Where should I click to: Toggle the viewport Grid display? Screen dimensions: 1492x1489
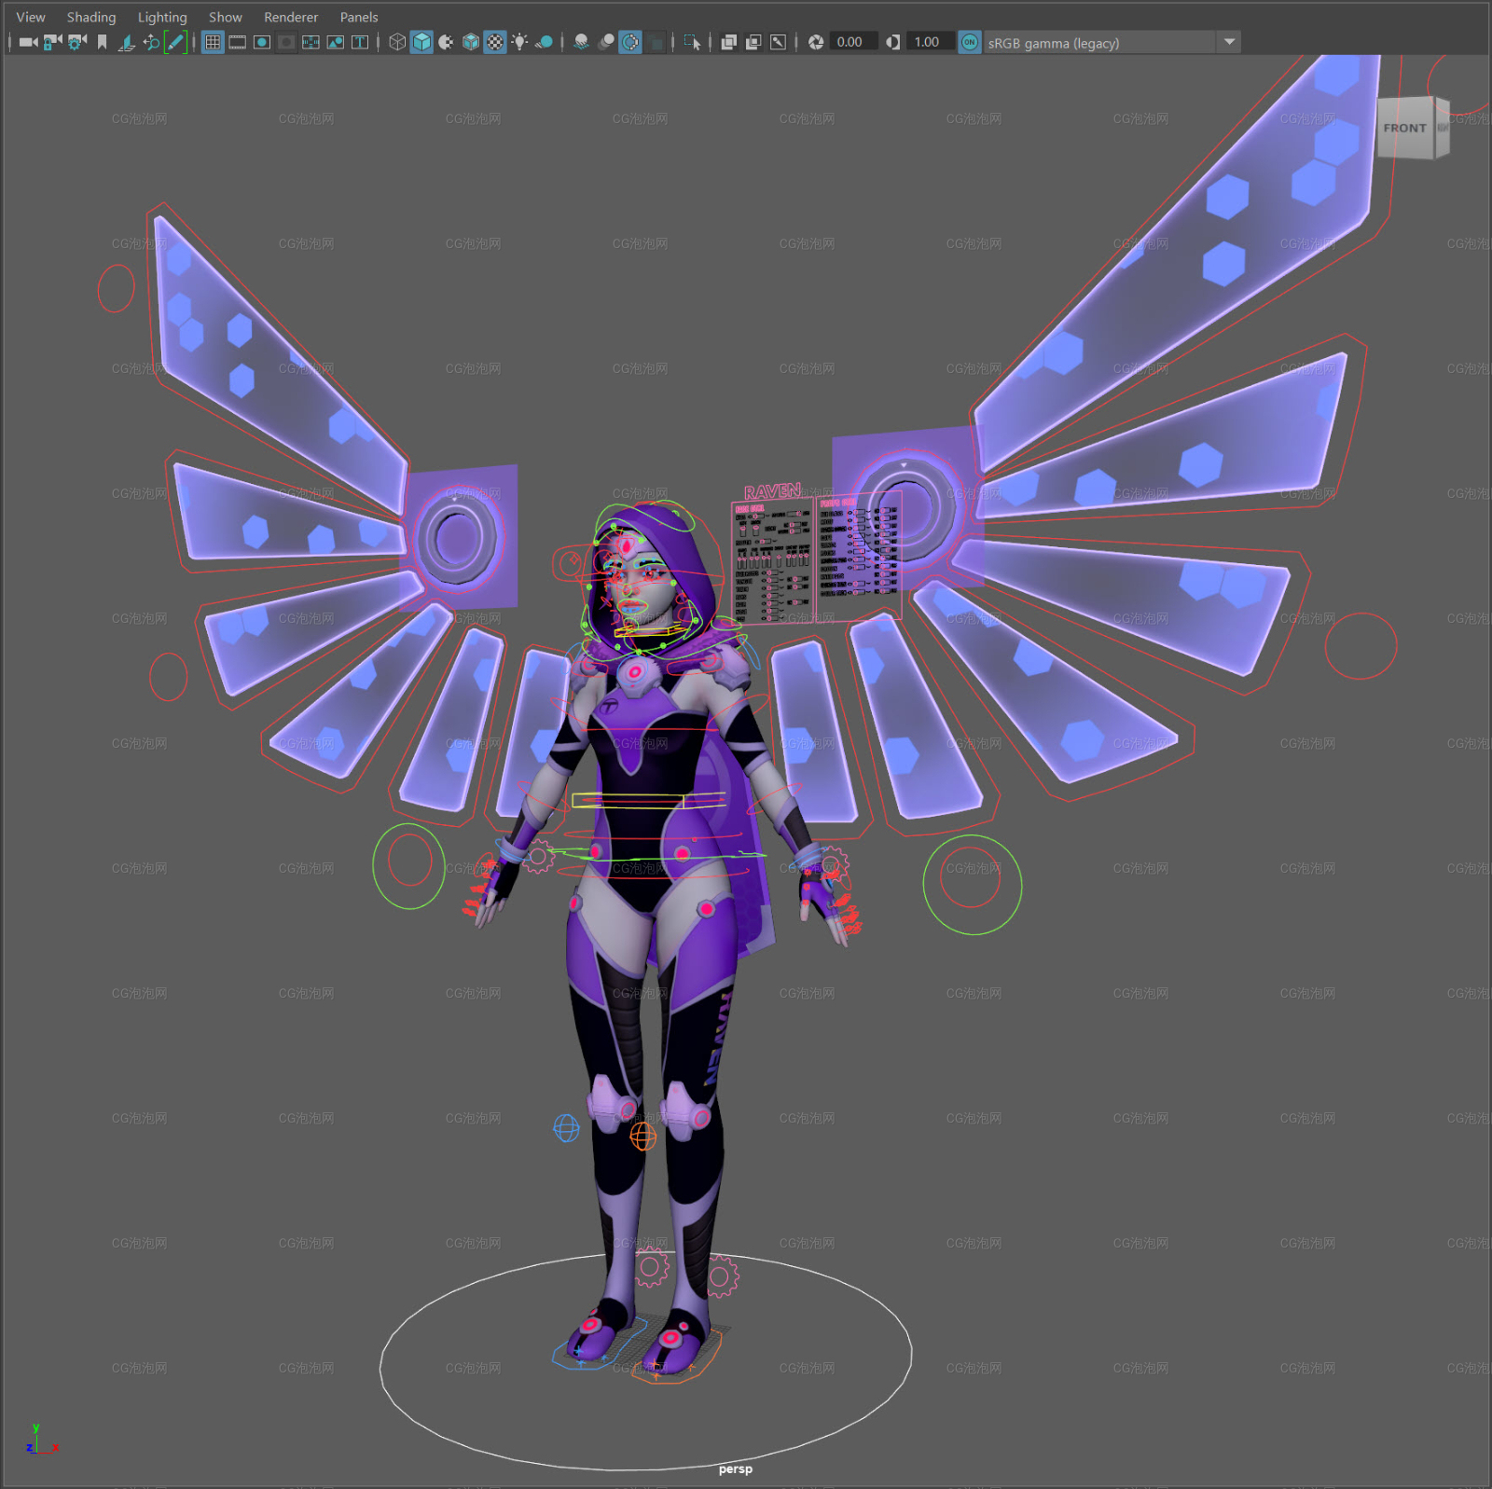click(213, 42)
